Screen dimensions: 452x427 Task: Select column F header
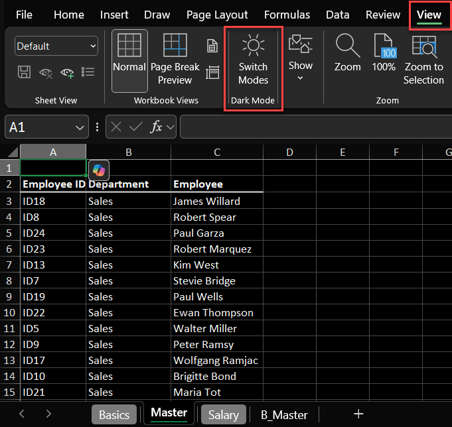pyautogui.click(x=396, y=152)
